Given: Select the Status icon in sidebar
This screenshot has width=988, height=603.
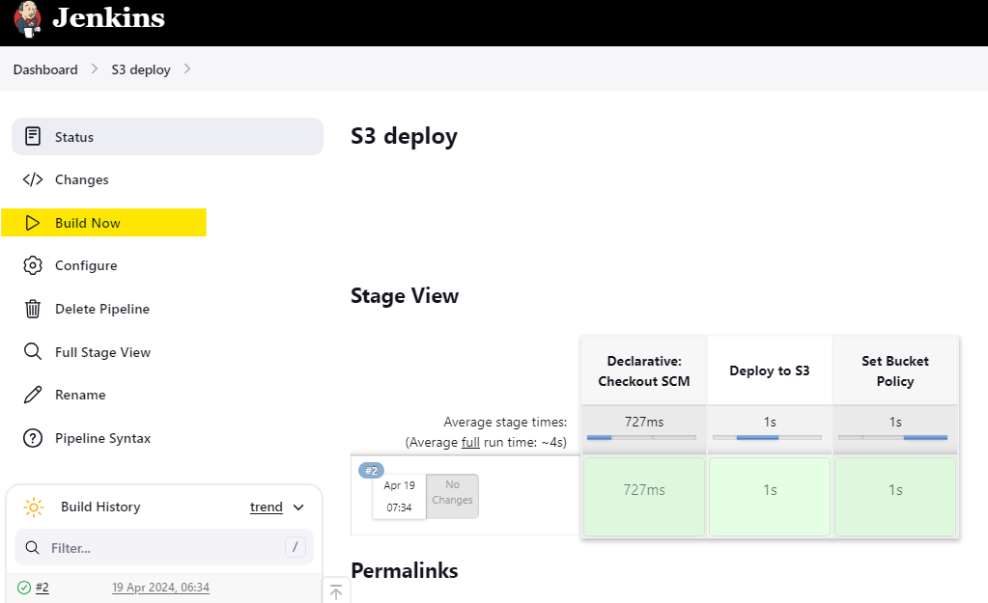Looking at the screenshot, I should pos(34,136).
